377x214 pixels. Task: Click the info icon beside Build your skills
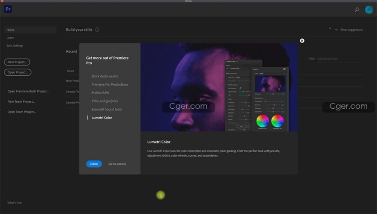click(x=97, y=30)
